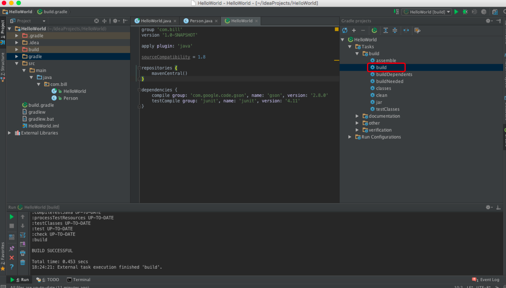This screenshot has height=288, width=506.
Task: Click the print icon in Run panel
Action: [x=23, y=253]
